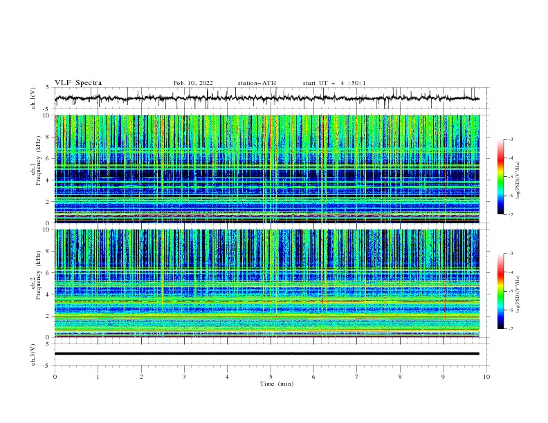
Task: Click the '7' tick on the time axis
Action: click(357, 377)
